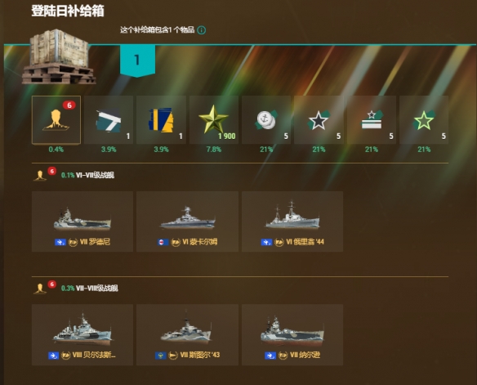Click the VII–VIII级战舰 group ship icon
The image size is (477, 385).
[40, 289]
